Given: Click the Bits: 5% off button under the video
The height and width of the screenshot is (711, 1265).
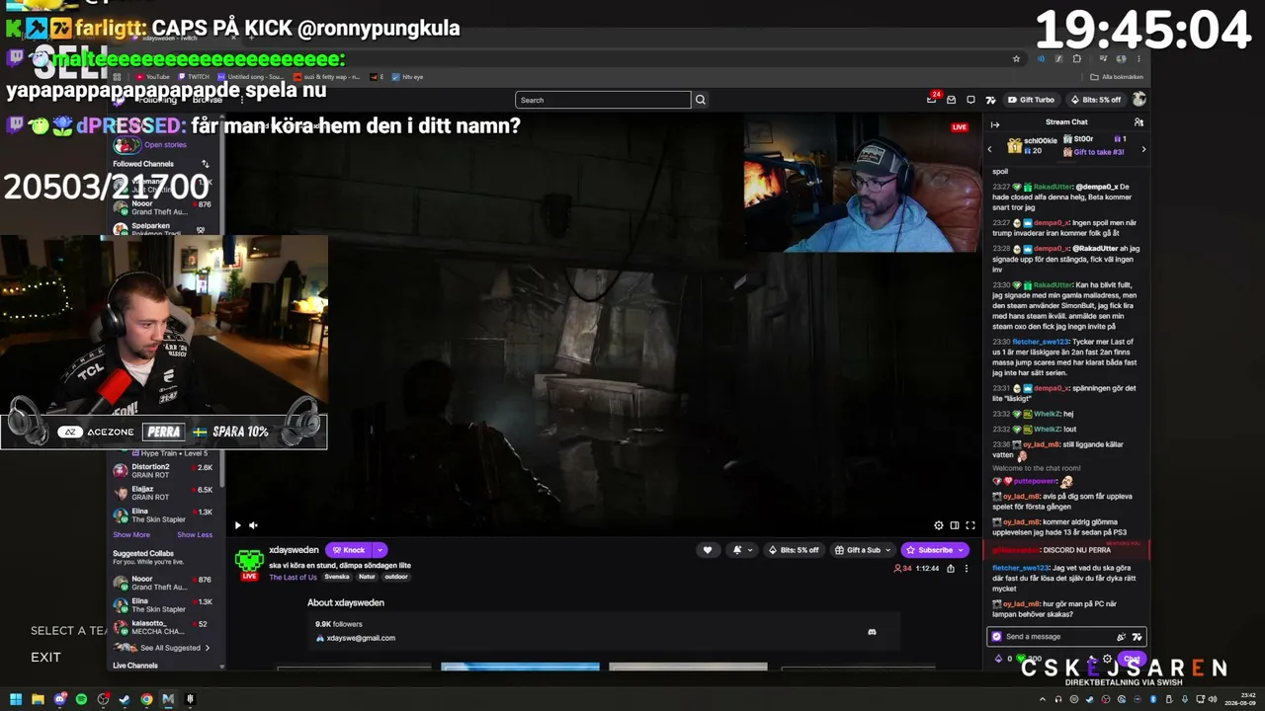Looking at the screenshot, I should click(794, 550).
